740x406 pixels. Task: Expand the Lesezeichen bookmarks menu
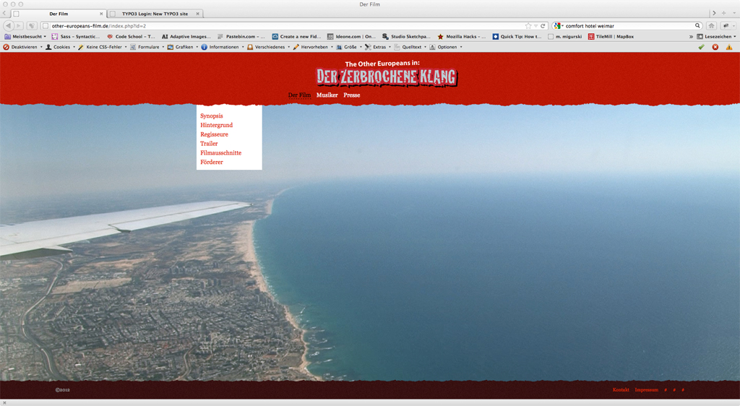(716, 36)
